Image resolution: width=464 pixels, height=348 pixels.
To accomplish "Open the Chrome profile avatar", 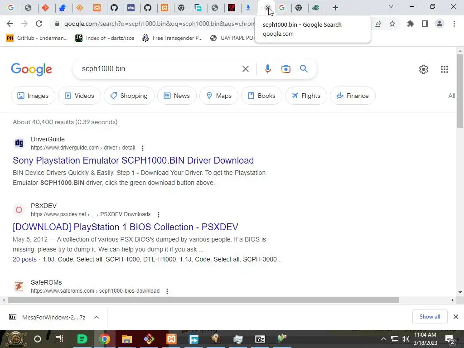I will 440,24.
